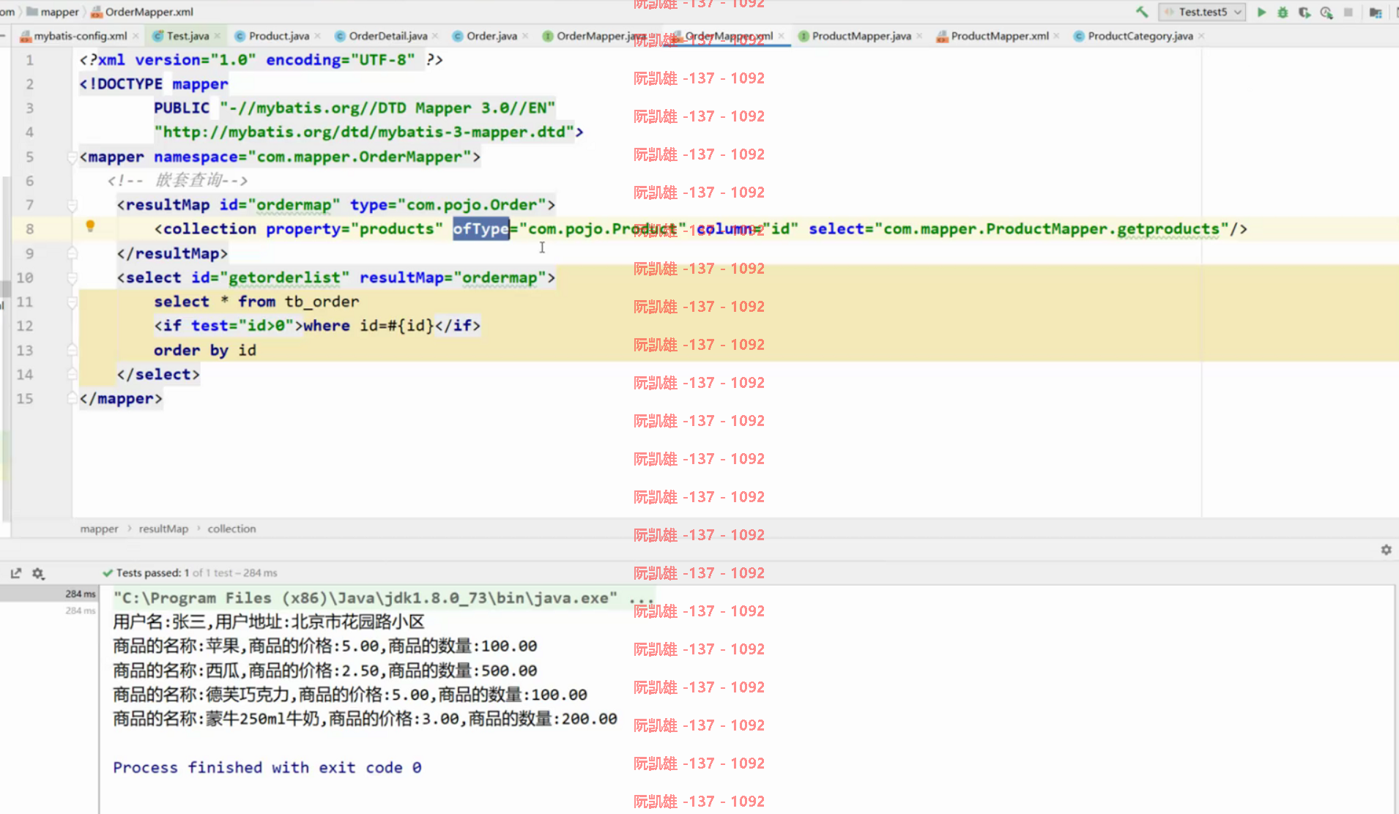Collapse the mapper tag fold on line 5
The width and height of the screenshot is (1399, 814).
[72, 157]
